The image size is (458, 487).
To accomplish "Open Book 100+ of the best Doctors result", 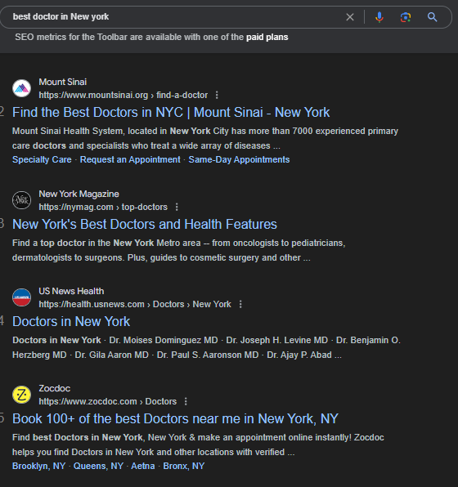I will click(175, 418).
